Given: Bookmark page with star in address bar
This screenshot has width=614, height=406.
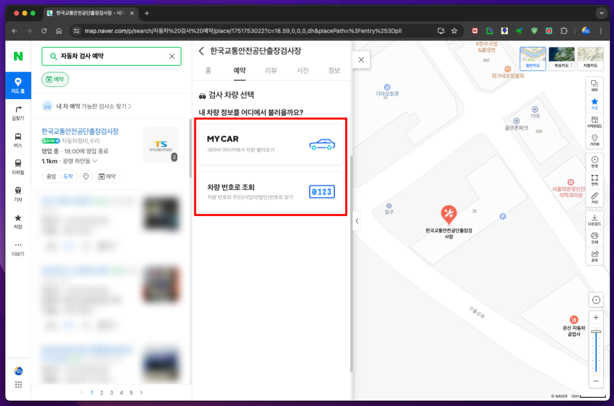Looking at the screenshot, I should (x=454, y=30).
